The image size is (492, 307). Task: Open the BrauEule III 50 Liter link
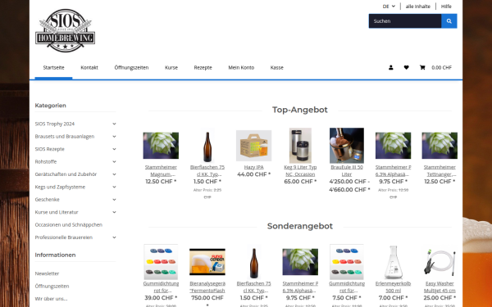pos(347,171)
